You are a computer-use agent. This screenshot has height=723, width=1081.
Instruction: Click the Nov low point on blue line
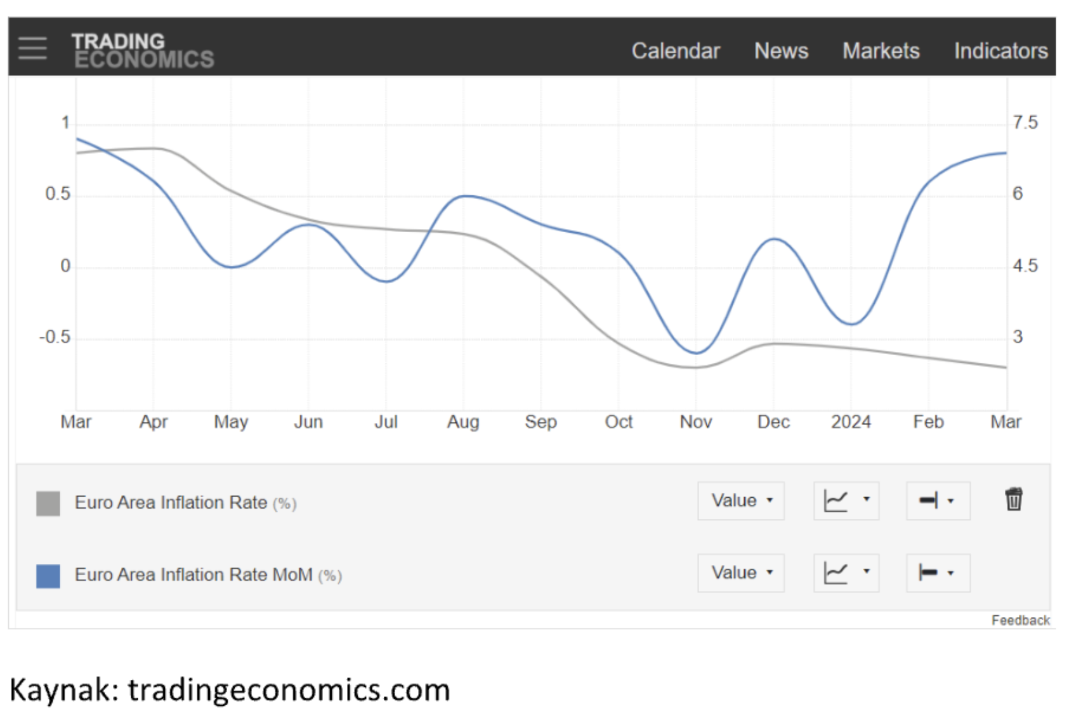coord(697,353)
